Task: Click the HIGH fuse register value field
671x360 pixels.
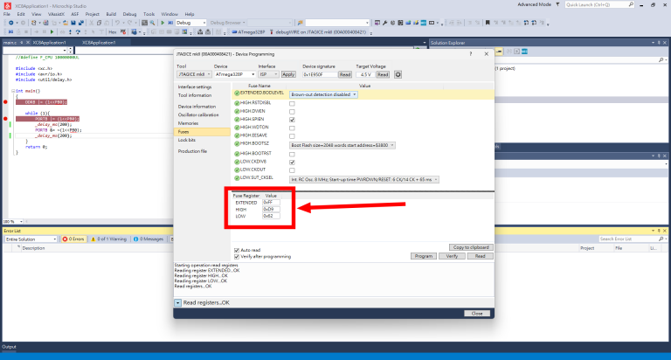Action: (x=271, y=210)
